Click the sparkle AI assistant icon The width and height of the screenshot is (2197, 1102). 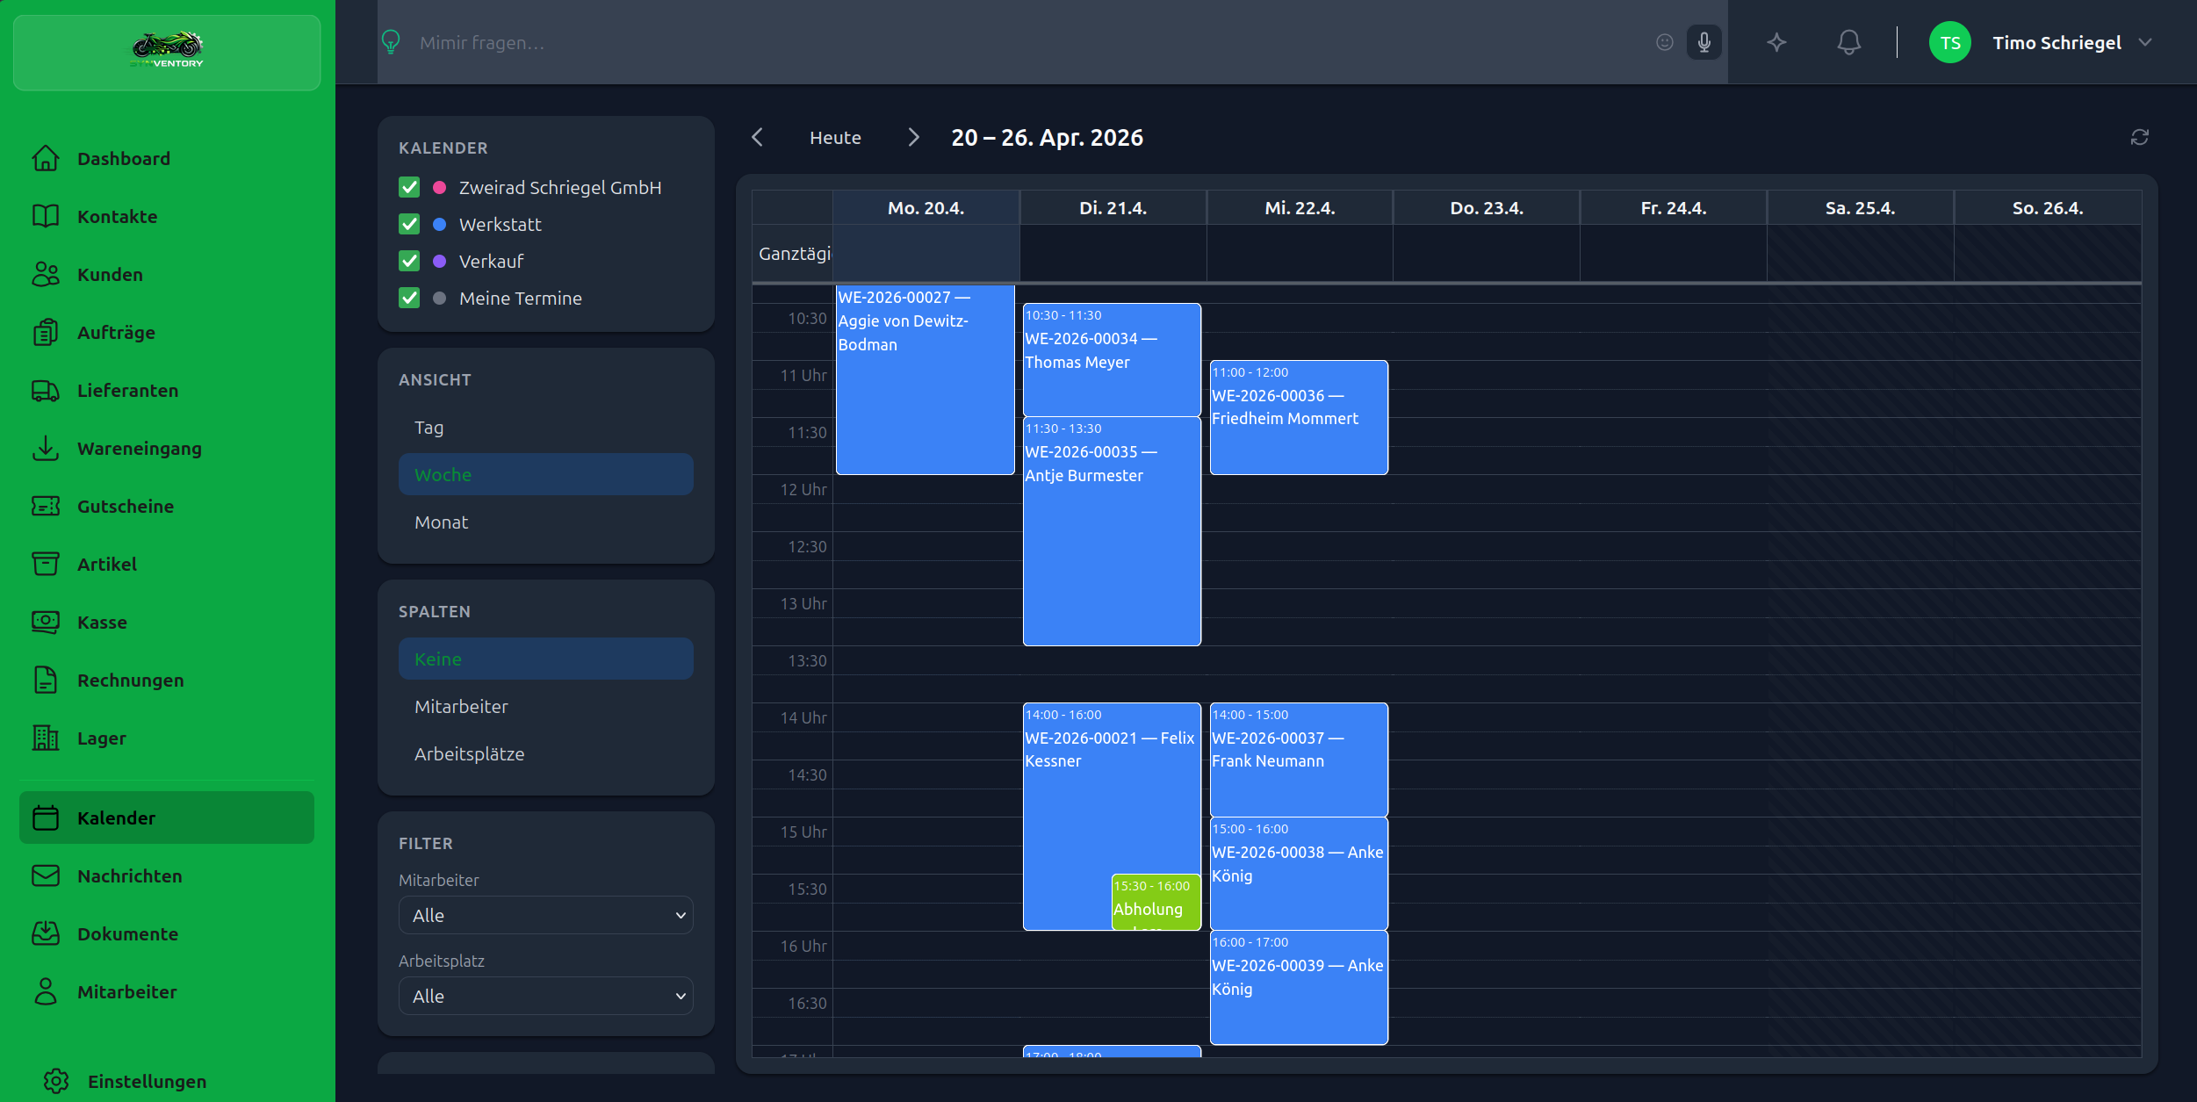[1776, 42]
